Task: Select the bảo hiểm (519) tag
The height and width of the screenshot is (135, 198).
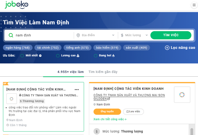Action: click(x=107, y=48)
